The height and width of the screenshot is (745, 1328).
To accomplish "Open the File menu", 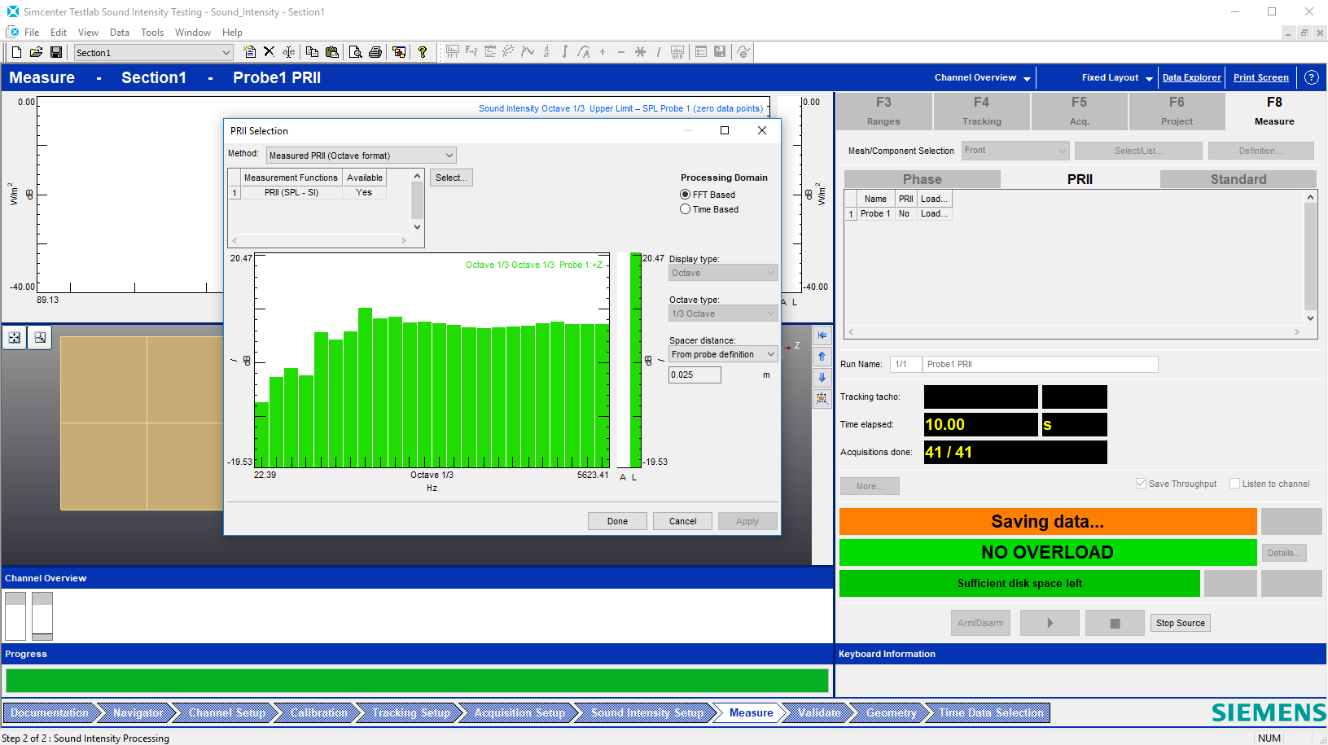I will click(x=32, y=33).
